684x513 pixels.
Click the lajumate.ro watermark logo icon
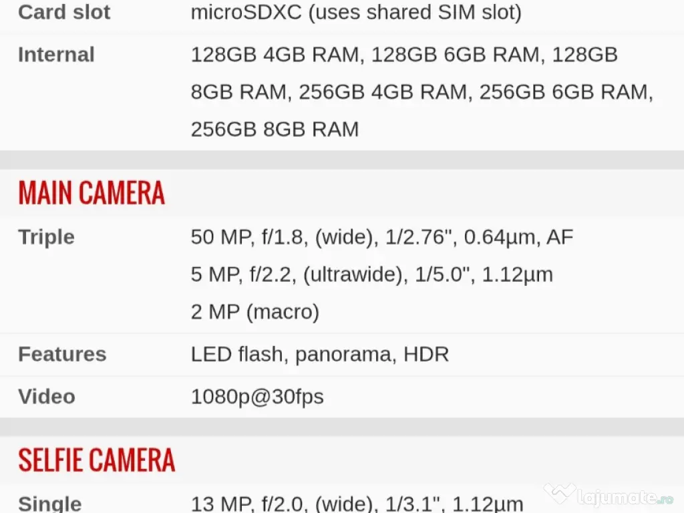click(560, 494)
